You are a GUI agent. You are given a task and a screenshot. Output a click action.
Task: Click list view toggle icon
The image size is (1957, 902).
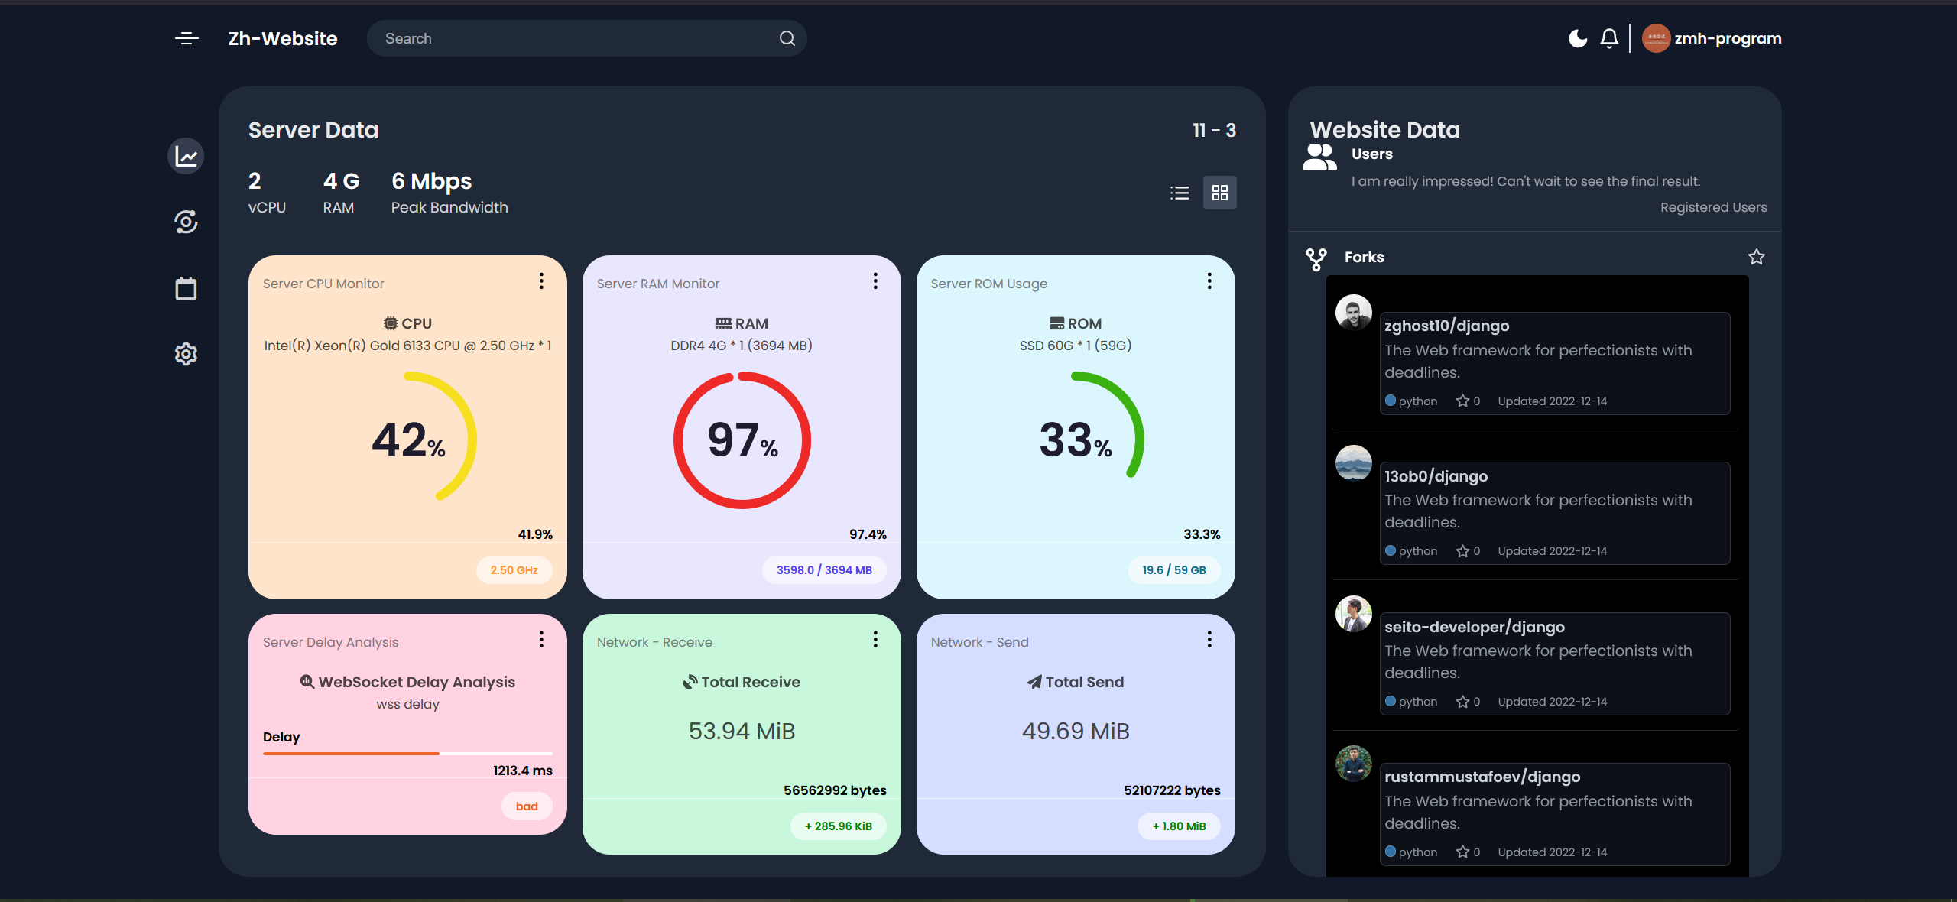pyautogui.click(x=1178, y=193)
